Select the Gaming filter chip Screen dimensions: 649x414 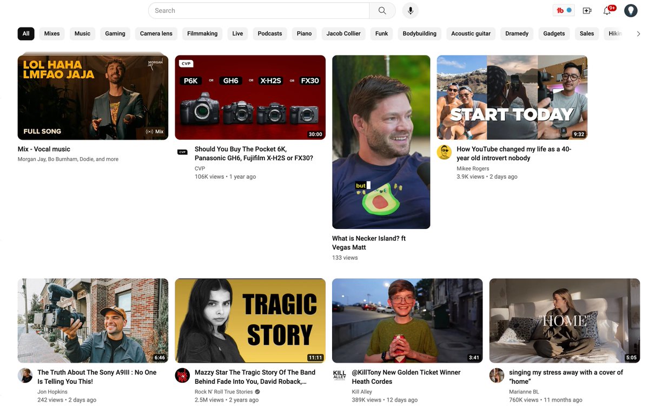pyautogui.click(x=115, y=33)
